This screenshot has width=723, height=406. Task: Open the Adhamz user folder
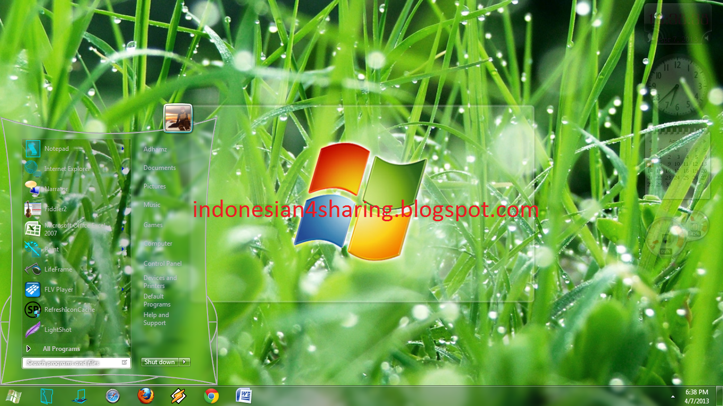(x=155, y=149)
